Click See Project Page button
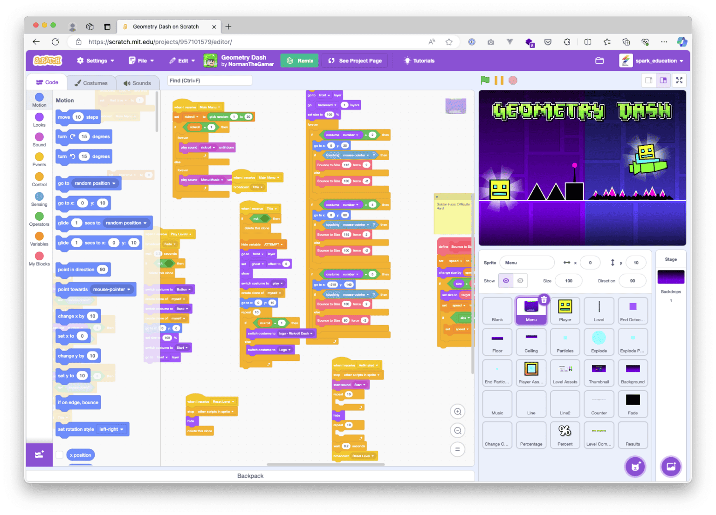Screen dimensions: 716x515 click(355, 61)
